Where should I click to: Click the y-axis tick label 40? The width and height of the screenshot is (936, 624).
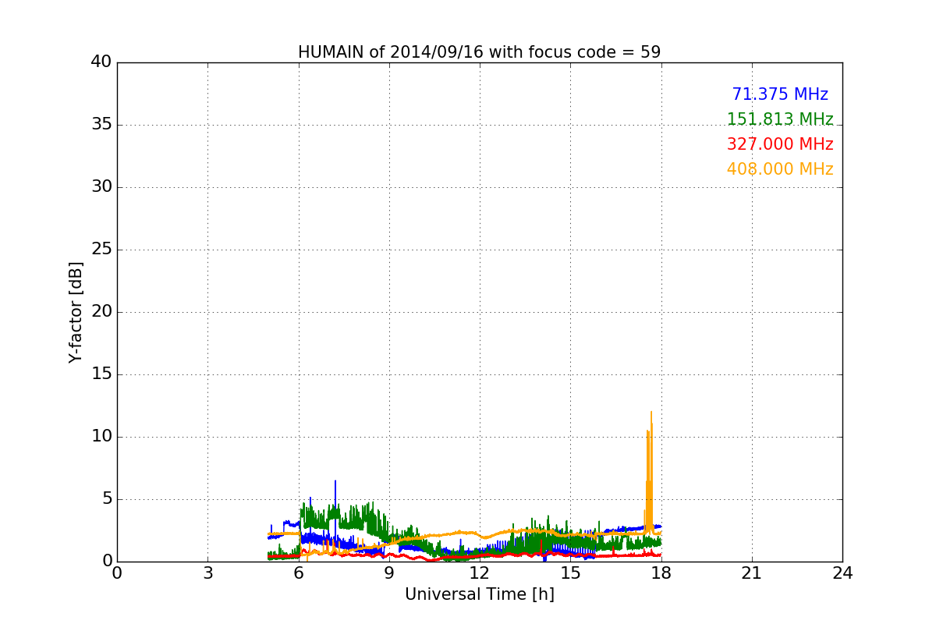pos(101,62)
